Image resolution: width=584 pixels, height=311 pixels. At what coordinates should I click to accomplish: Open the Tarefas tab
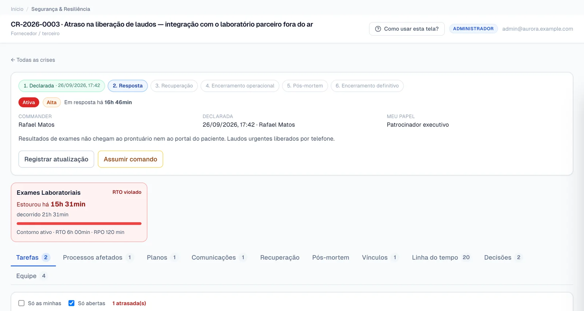pyautogui.click(x=33, y=257)
